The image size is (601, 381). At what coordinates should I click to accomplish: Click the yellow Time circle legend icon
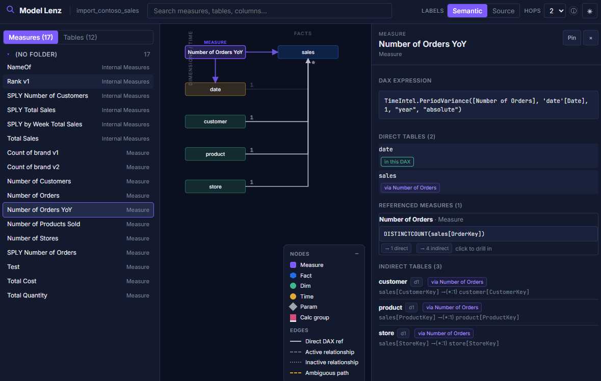point(293,296)
